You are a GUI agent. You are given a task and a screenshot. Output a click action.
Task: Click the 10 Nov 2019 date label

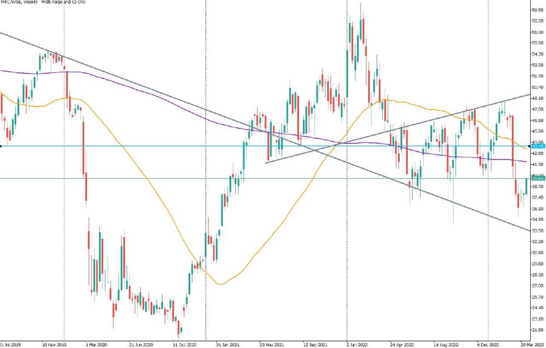tap(54, 345)
